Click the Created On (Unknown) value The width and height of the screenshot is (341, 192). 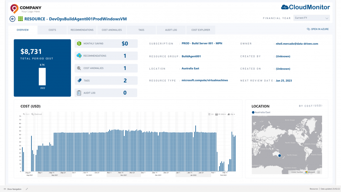coord(283,69)
